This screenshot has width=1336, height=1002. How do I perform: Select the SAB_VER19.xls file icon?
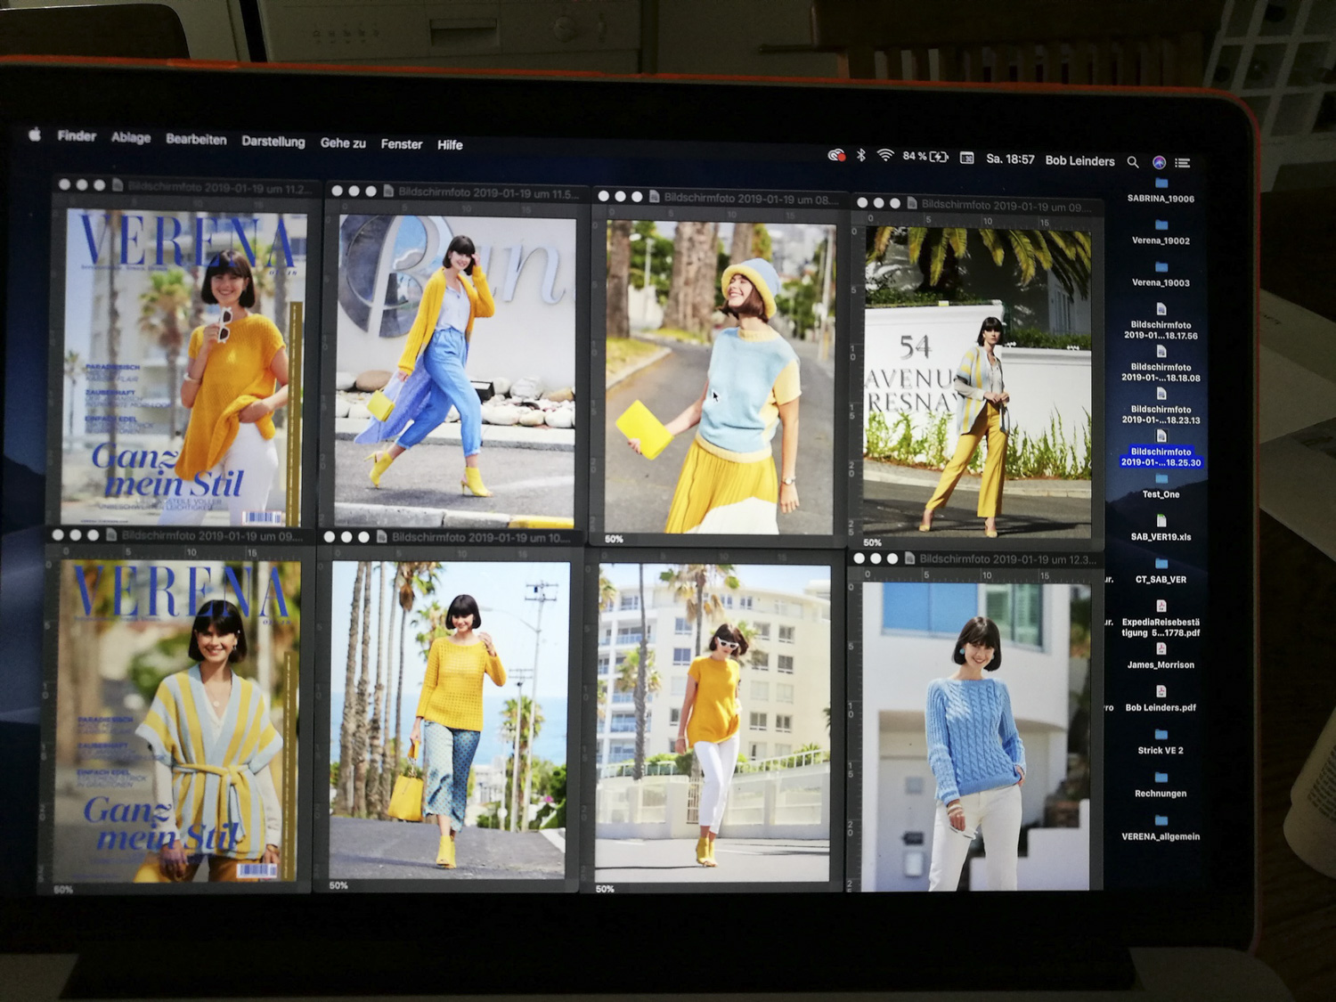coord(1161,521)
